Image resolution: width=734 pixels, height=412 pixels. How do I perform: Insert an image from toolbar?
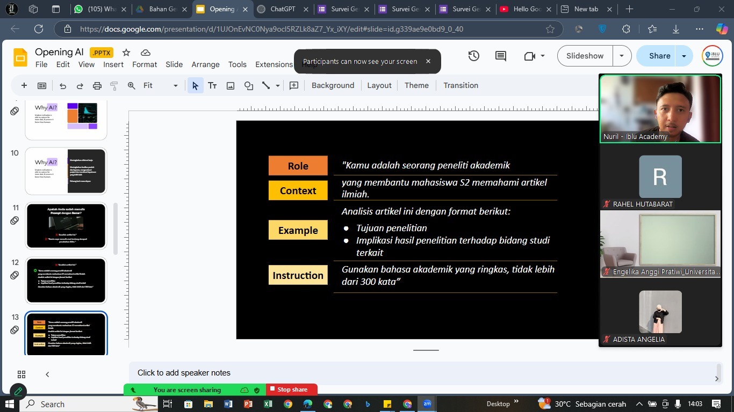pyautogui.click(x=231, y=86)
